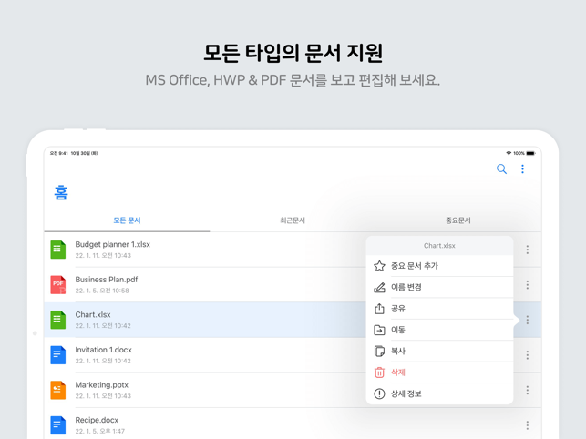Open search with the magnifier icon
Image resolution: width=586 pixels, height=439 pixels.
point(501,169)
